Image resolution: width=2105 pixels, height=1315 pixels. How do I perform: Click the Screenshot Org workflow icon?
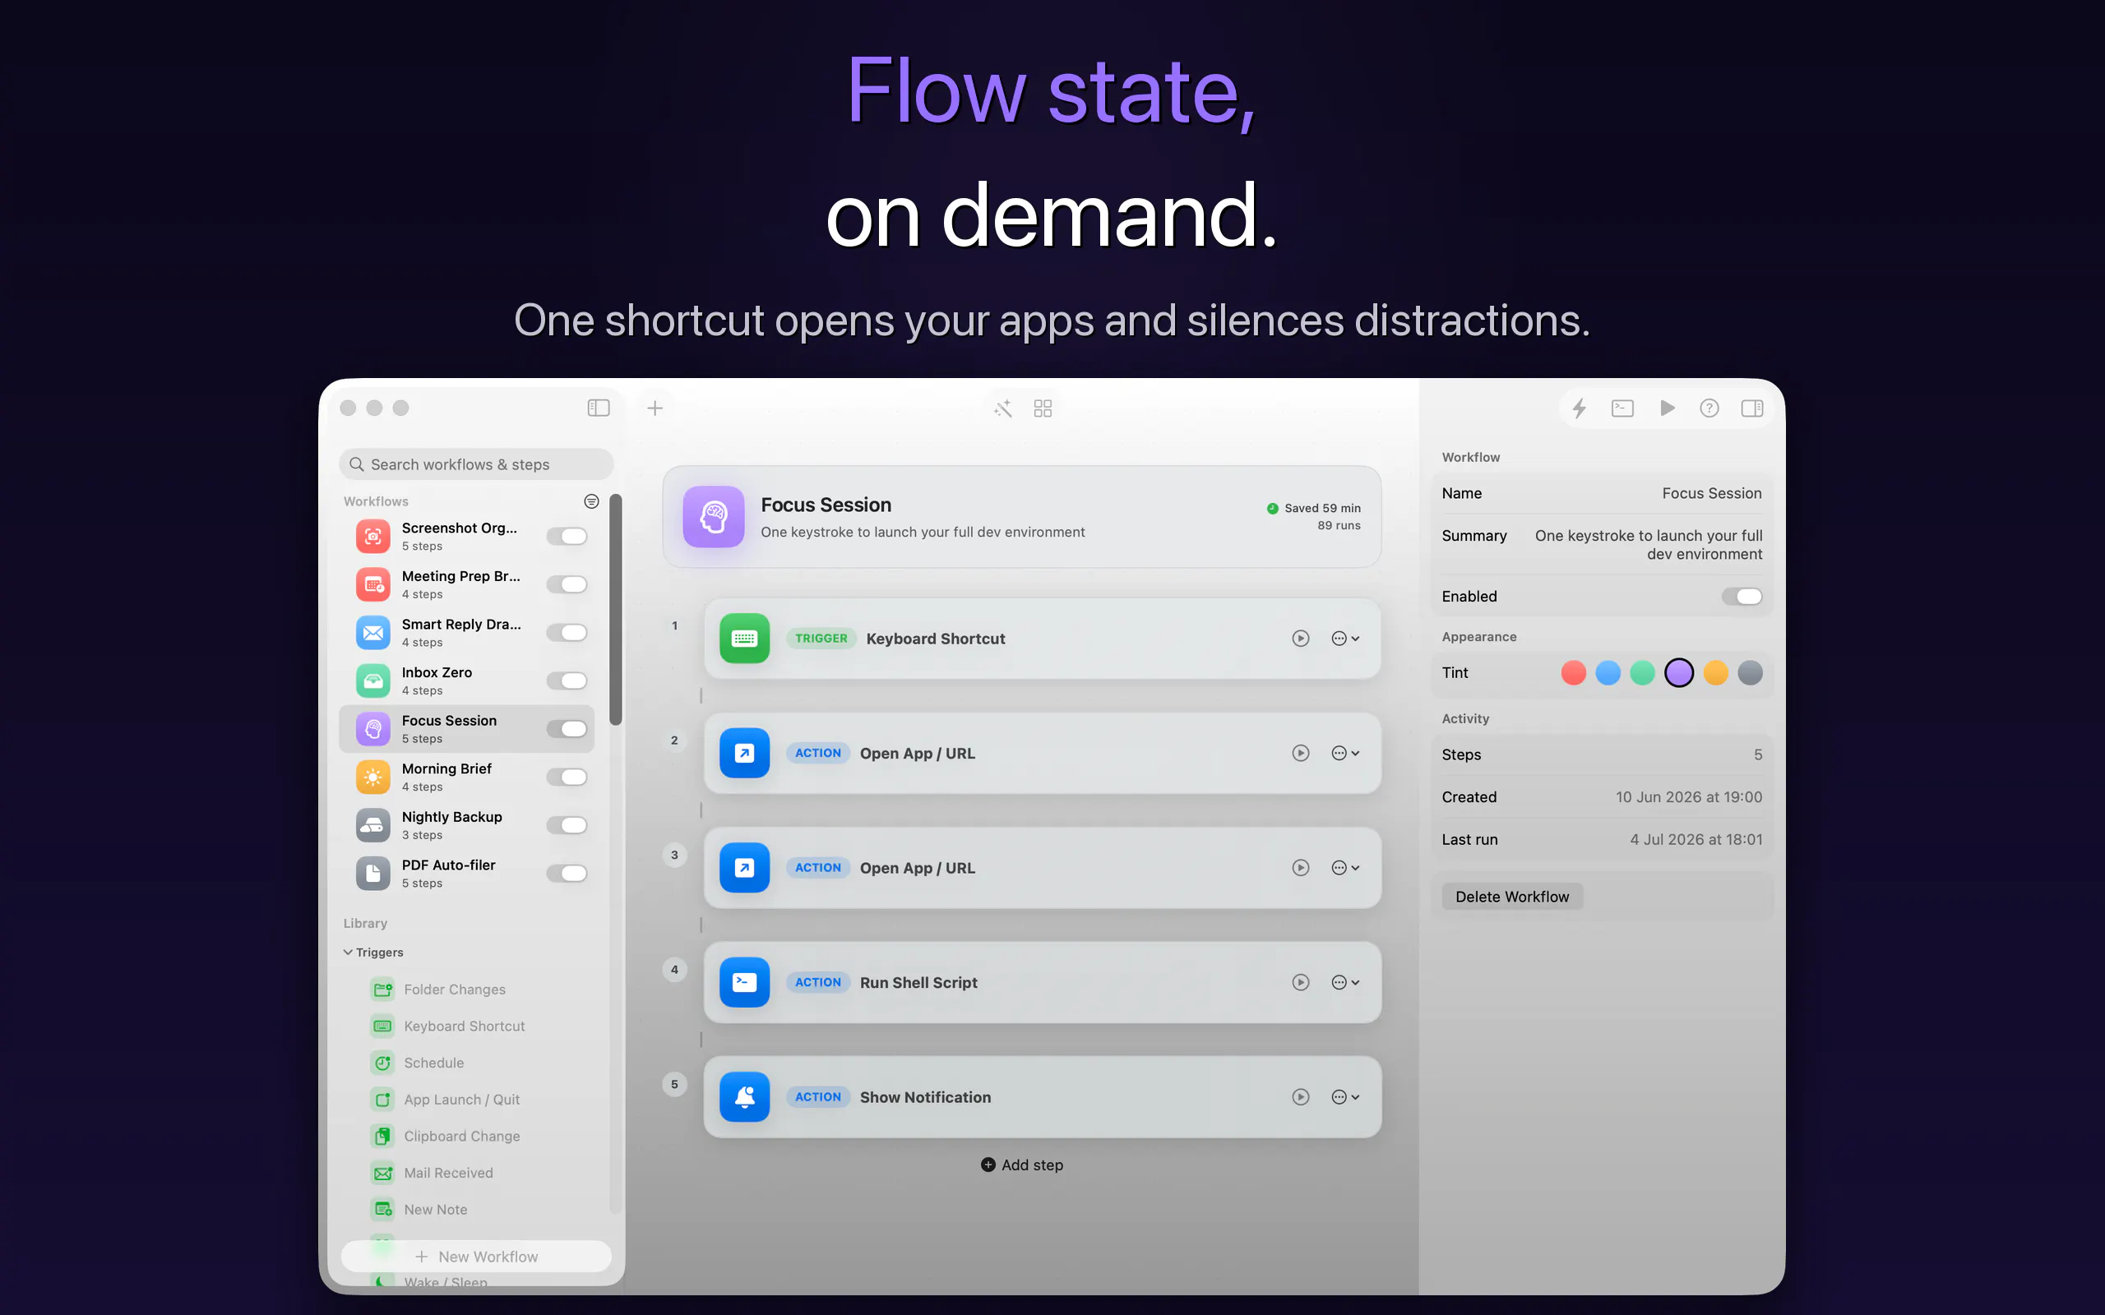373,536
